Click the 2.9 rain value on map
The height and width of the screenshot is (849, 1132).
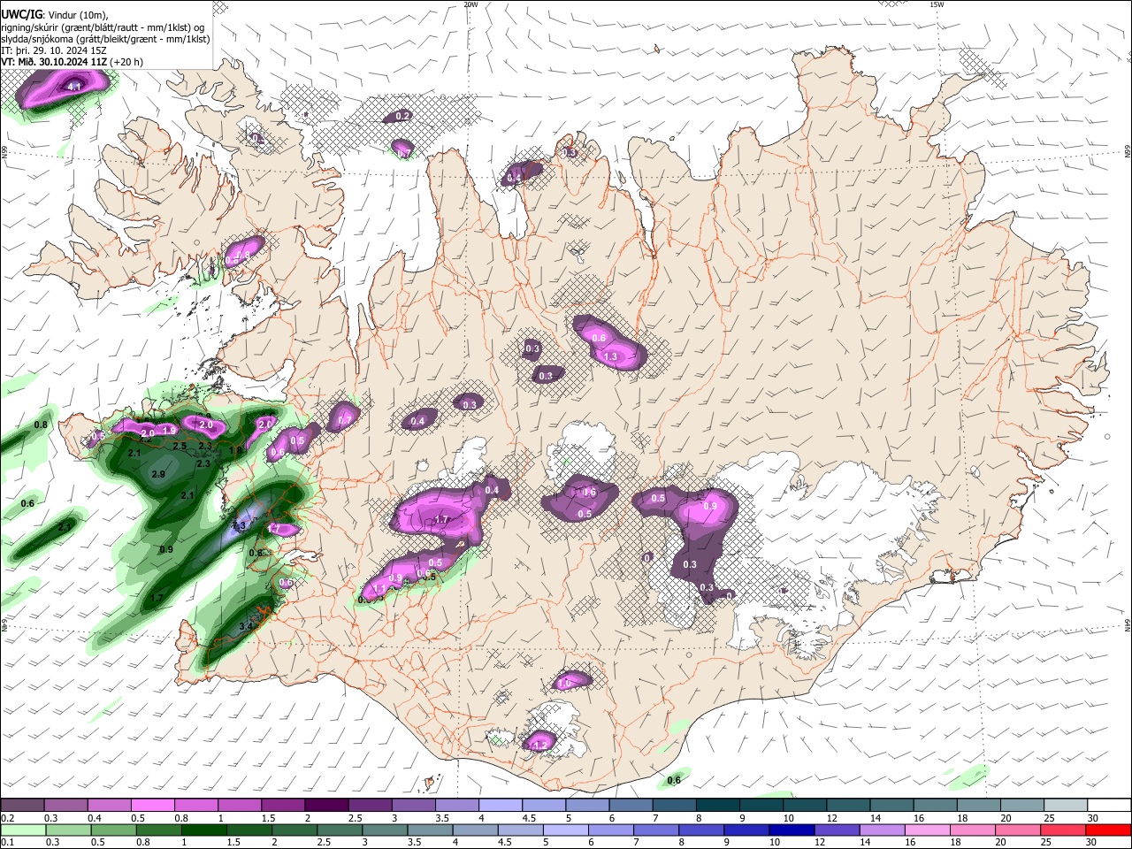coord(158,475)
